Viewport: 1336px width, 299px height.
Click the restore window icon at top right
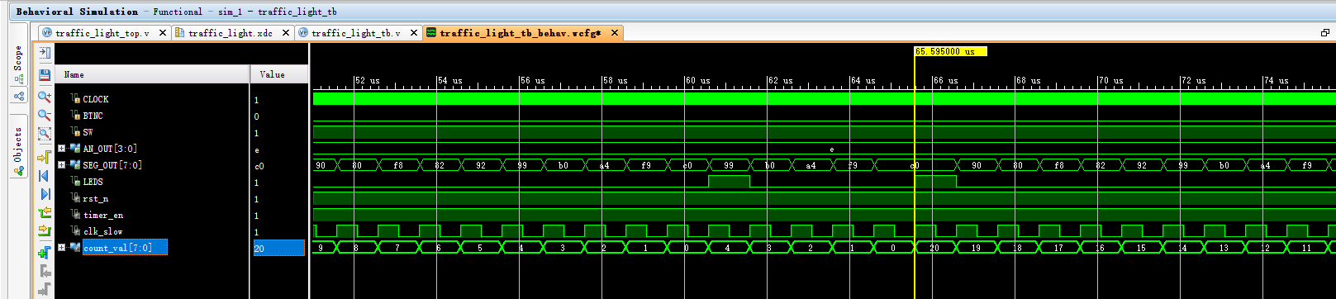point(1325,33)
